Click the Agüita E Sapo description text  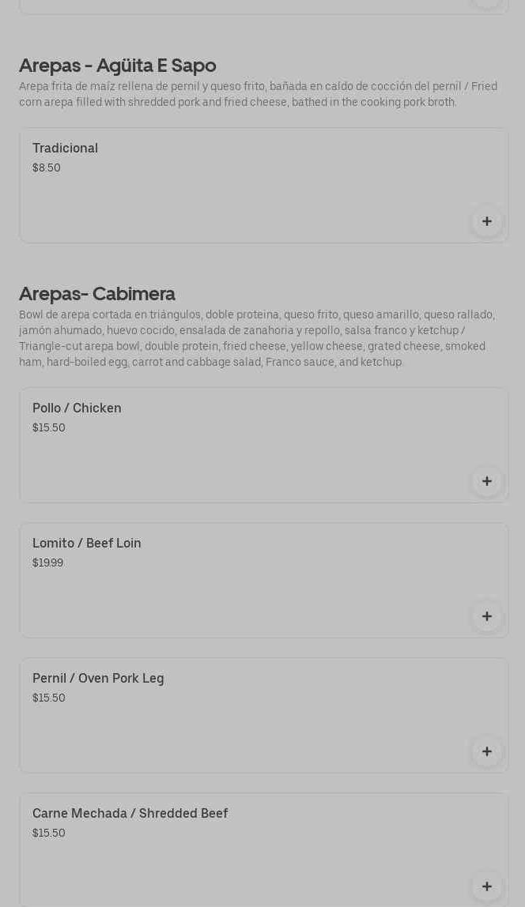(x=258, y=95)
